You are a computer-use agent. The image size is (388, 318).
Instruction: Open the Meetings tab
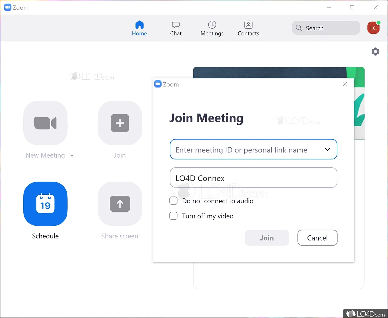[212, 29]
